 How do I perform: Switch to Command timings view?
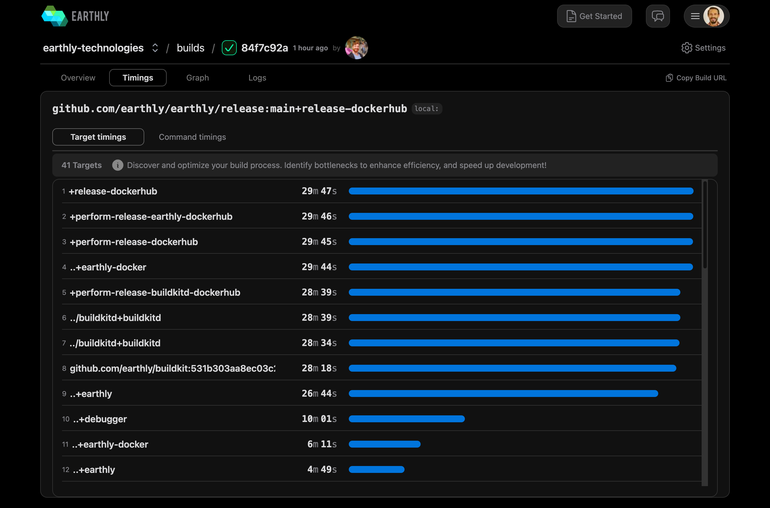pos(192,137)
